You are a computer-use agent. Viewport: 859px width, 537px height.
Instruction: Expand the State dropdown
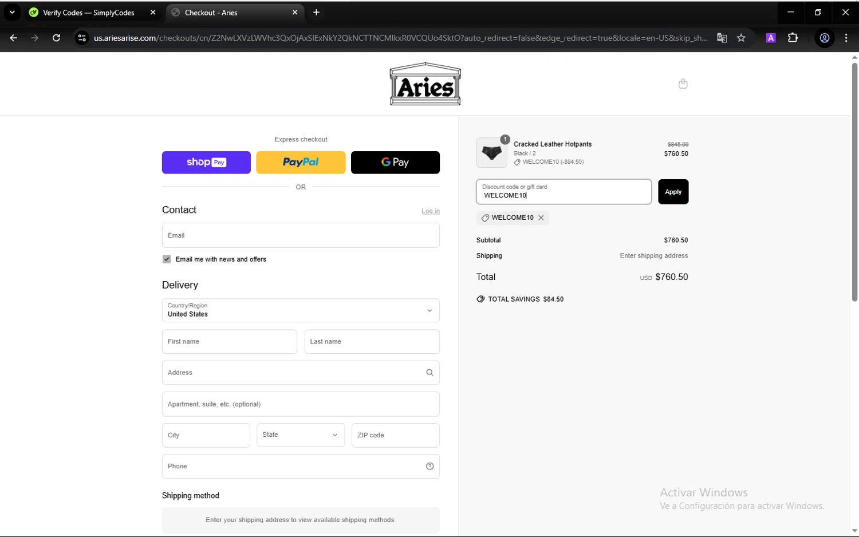(x=301, y=435)
